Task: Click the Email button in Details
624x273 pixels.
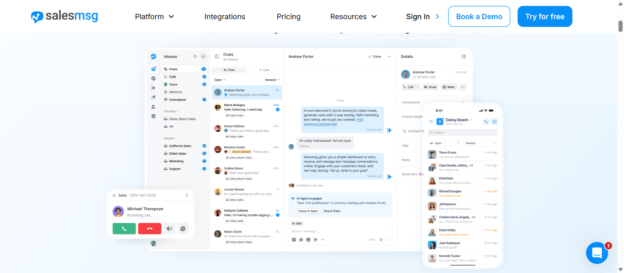Action: pos(430,87)
